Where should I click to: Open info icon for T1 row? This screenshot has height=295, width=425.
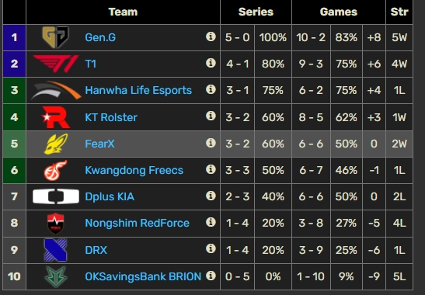coord(211,63)
